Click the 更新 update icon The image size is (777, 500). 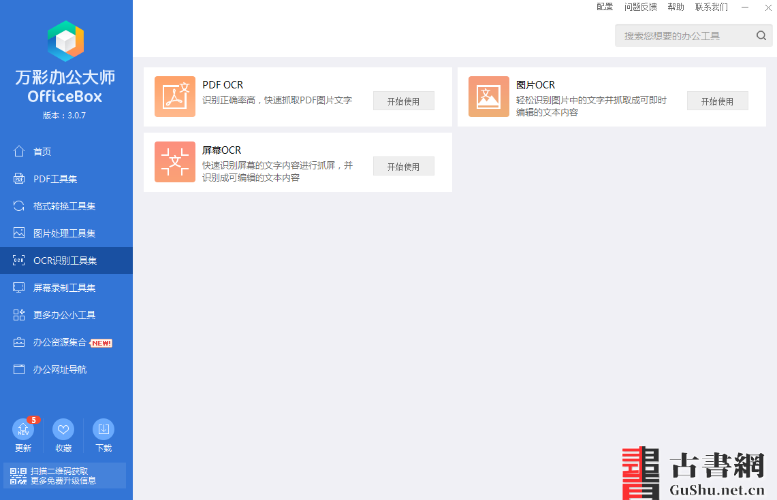coord(23,429)
